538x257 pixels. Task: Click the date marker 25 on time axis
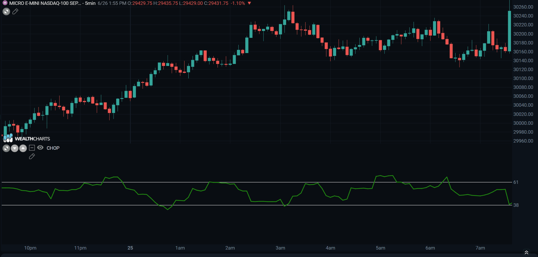[130, 248]
